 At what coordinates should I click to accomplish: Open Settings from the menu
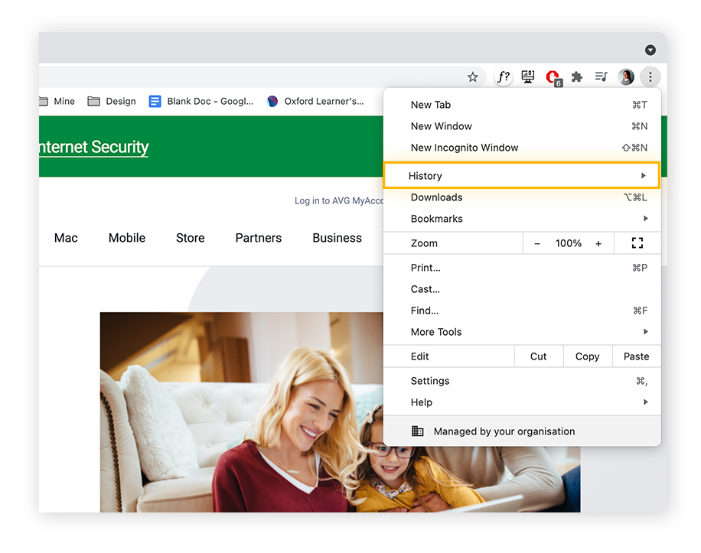tap(522, 381)
